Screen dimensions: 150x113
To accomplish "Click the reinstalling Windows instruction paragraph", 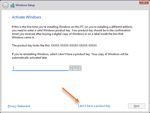I will tap(70, 56).
